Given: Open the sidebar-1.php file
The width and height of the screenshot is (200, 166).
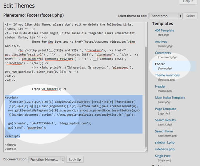Looking at the screenshot, I should (x=165, y=143).
